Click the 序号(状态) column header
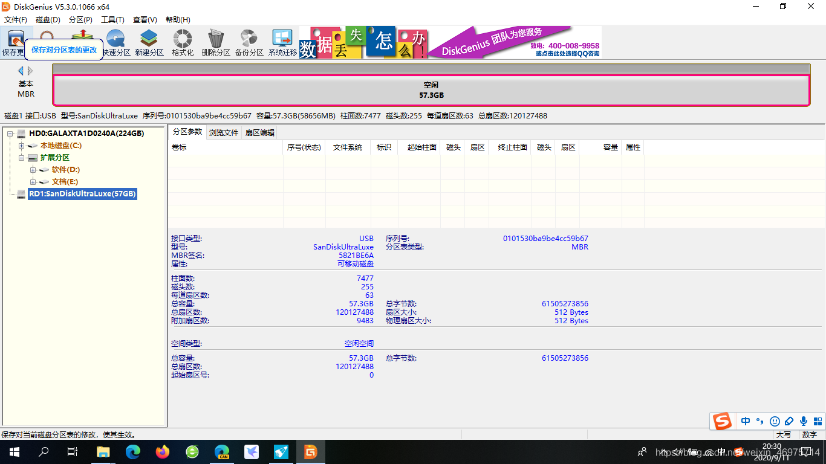The width and height of the screenshot is (826, 464). coord(304,147)
